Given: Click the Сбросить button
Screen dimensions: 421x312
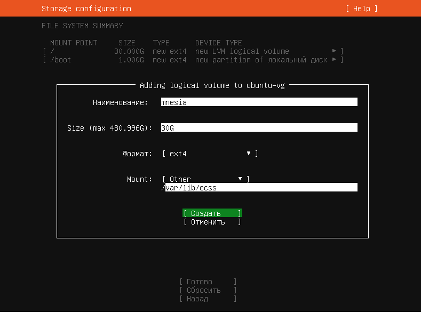Looking at the screenshot, I should (x=208, y=290).
